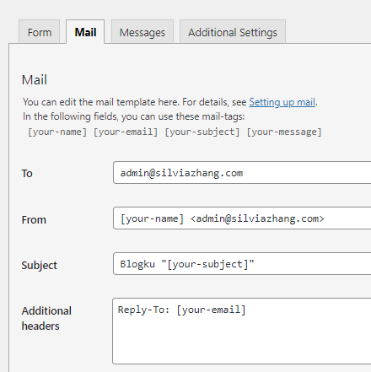
Task: Click into the From sender field
Action: click(x=242, y=218)
